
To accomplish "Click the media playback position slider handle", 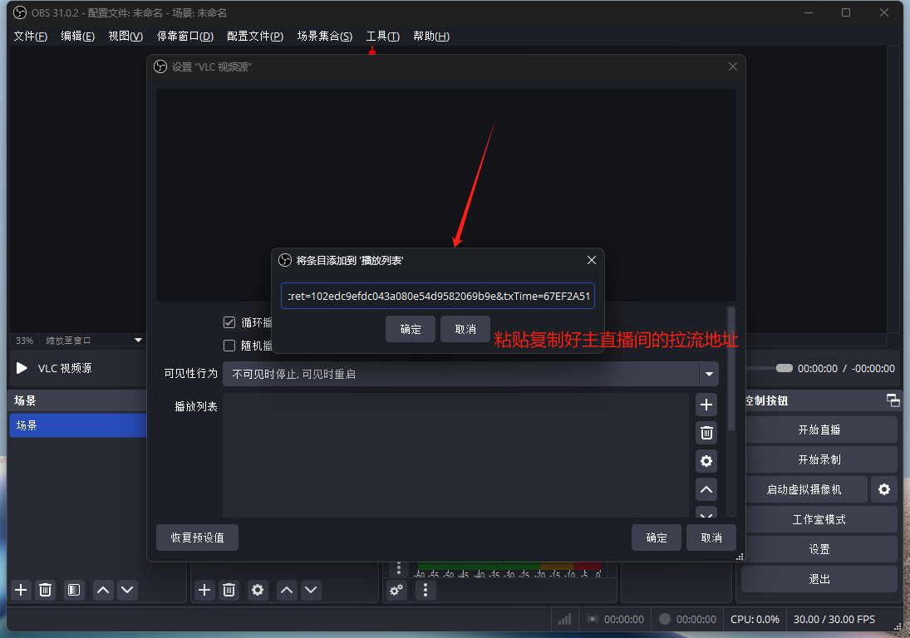I will (x=784, y=368).
